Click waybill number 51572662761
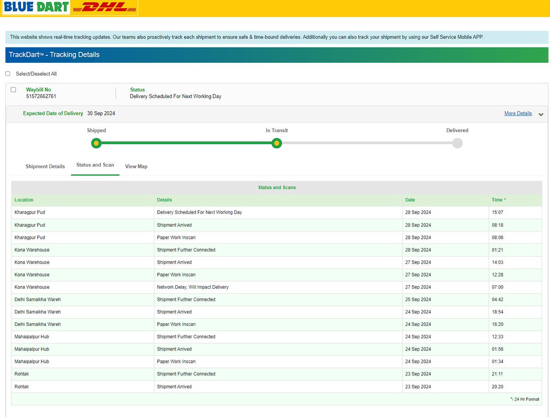The image size is (550, 417). pyautogui.click(x=41, y=97)
